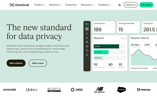Image resolution: width=157 pixels, height=104 pixels.
Task: Click the PAST DUE progress bar
Action: [110, 58]
